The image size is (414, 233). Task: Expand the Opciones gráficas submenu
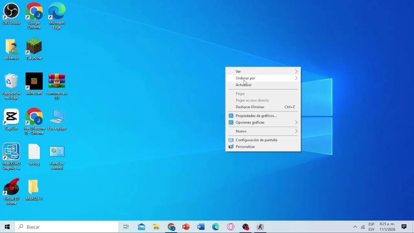[263, 122]
